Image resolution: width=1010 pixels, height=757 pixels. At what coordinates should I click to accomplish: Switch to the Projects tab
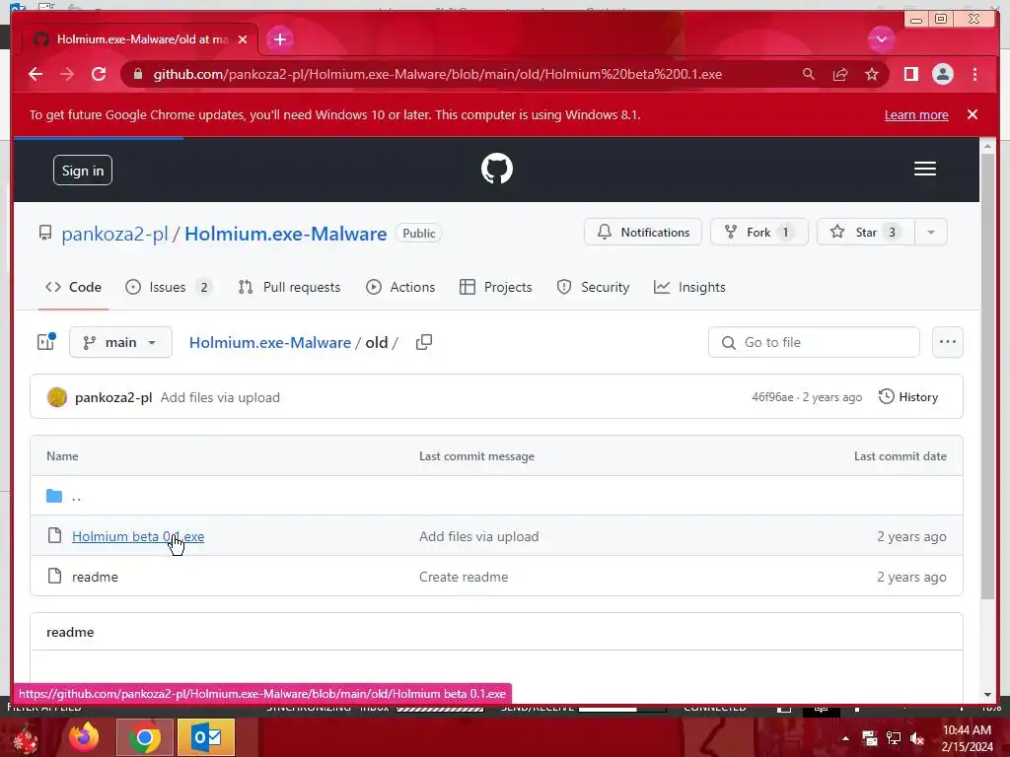coord(495,287)
